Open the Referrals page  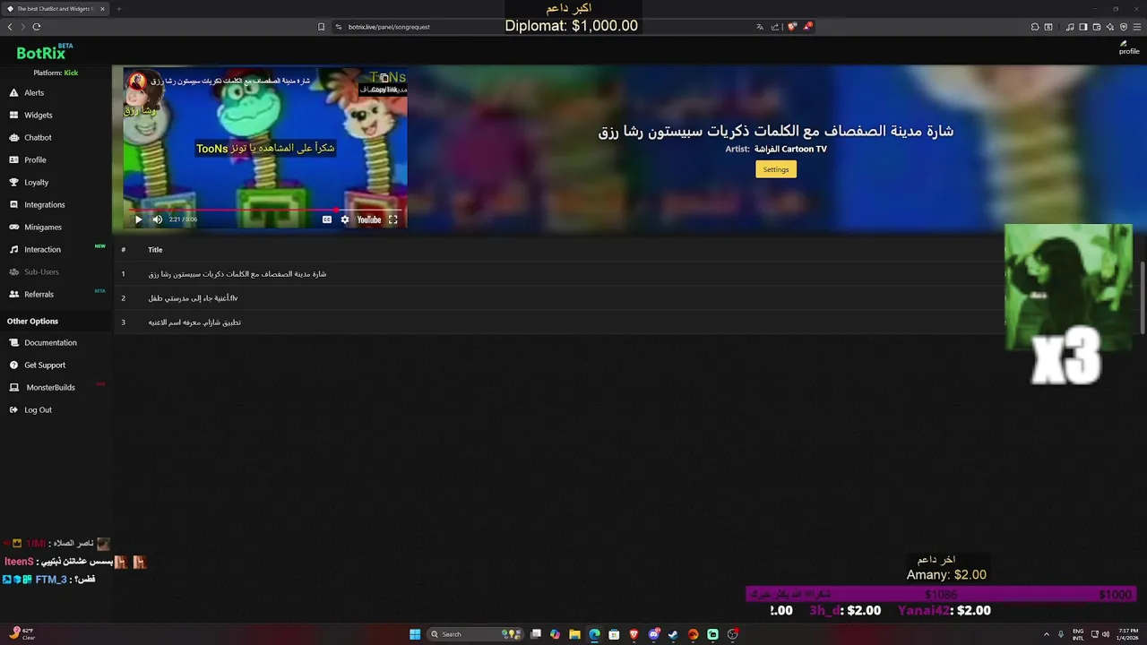(x=39, y=295)
